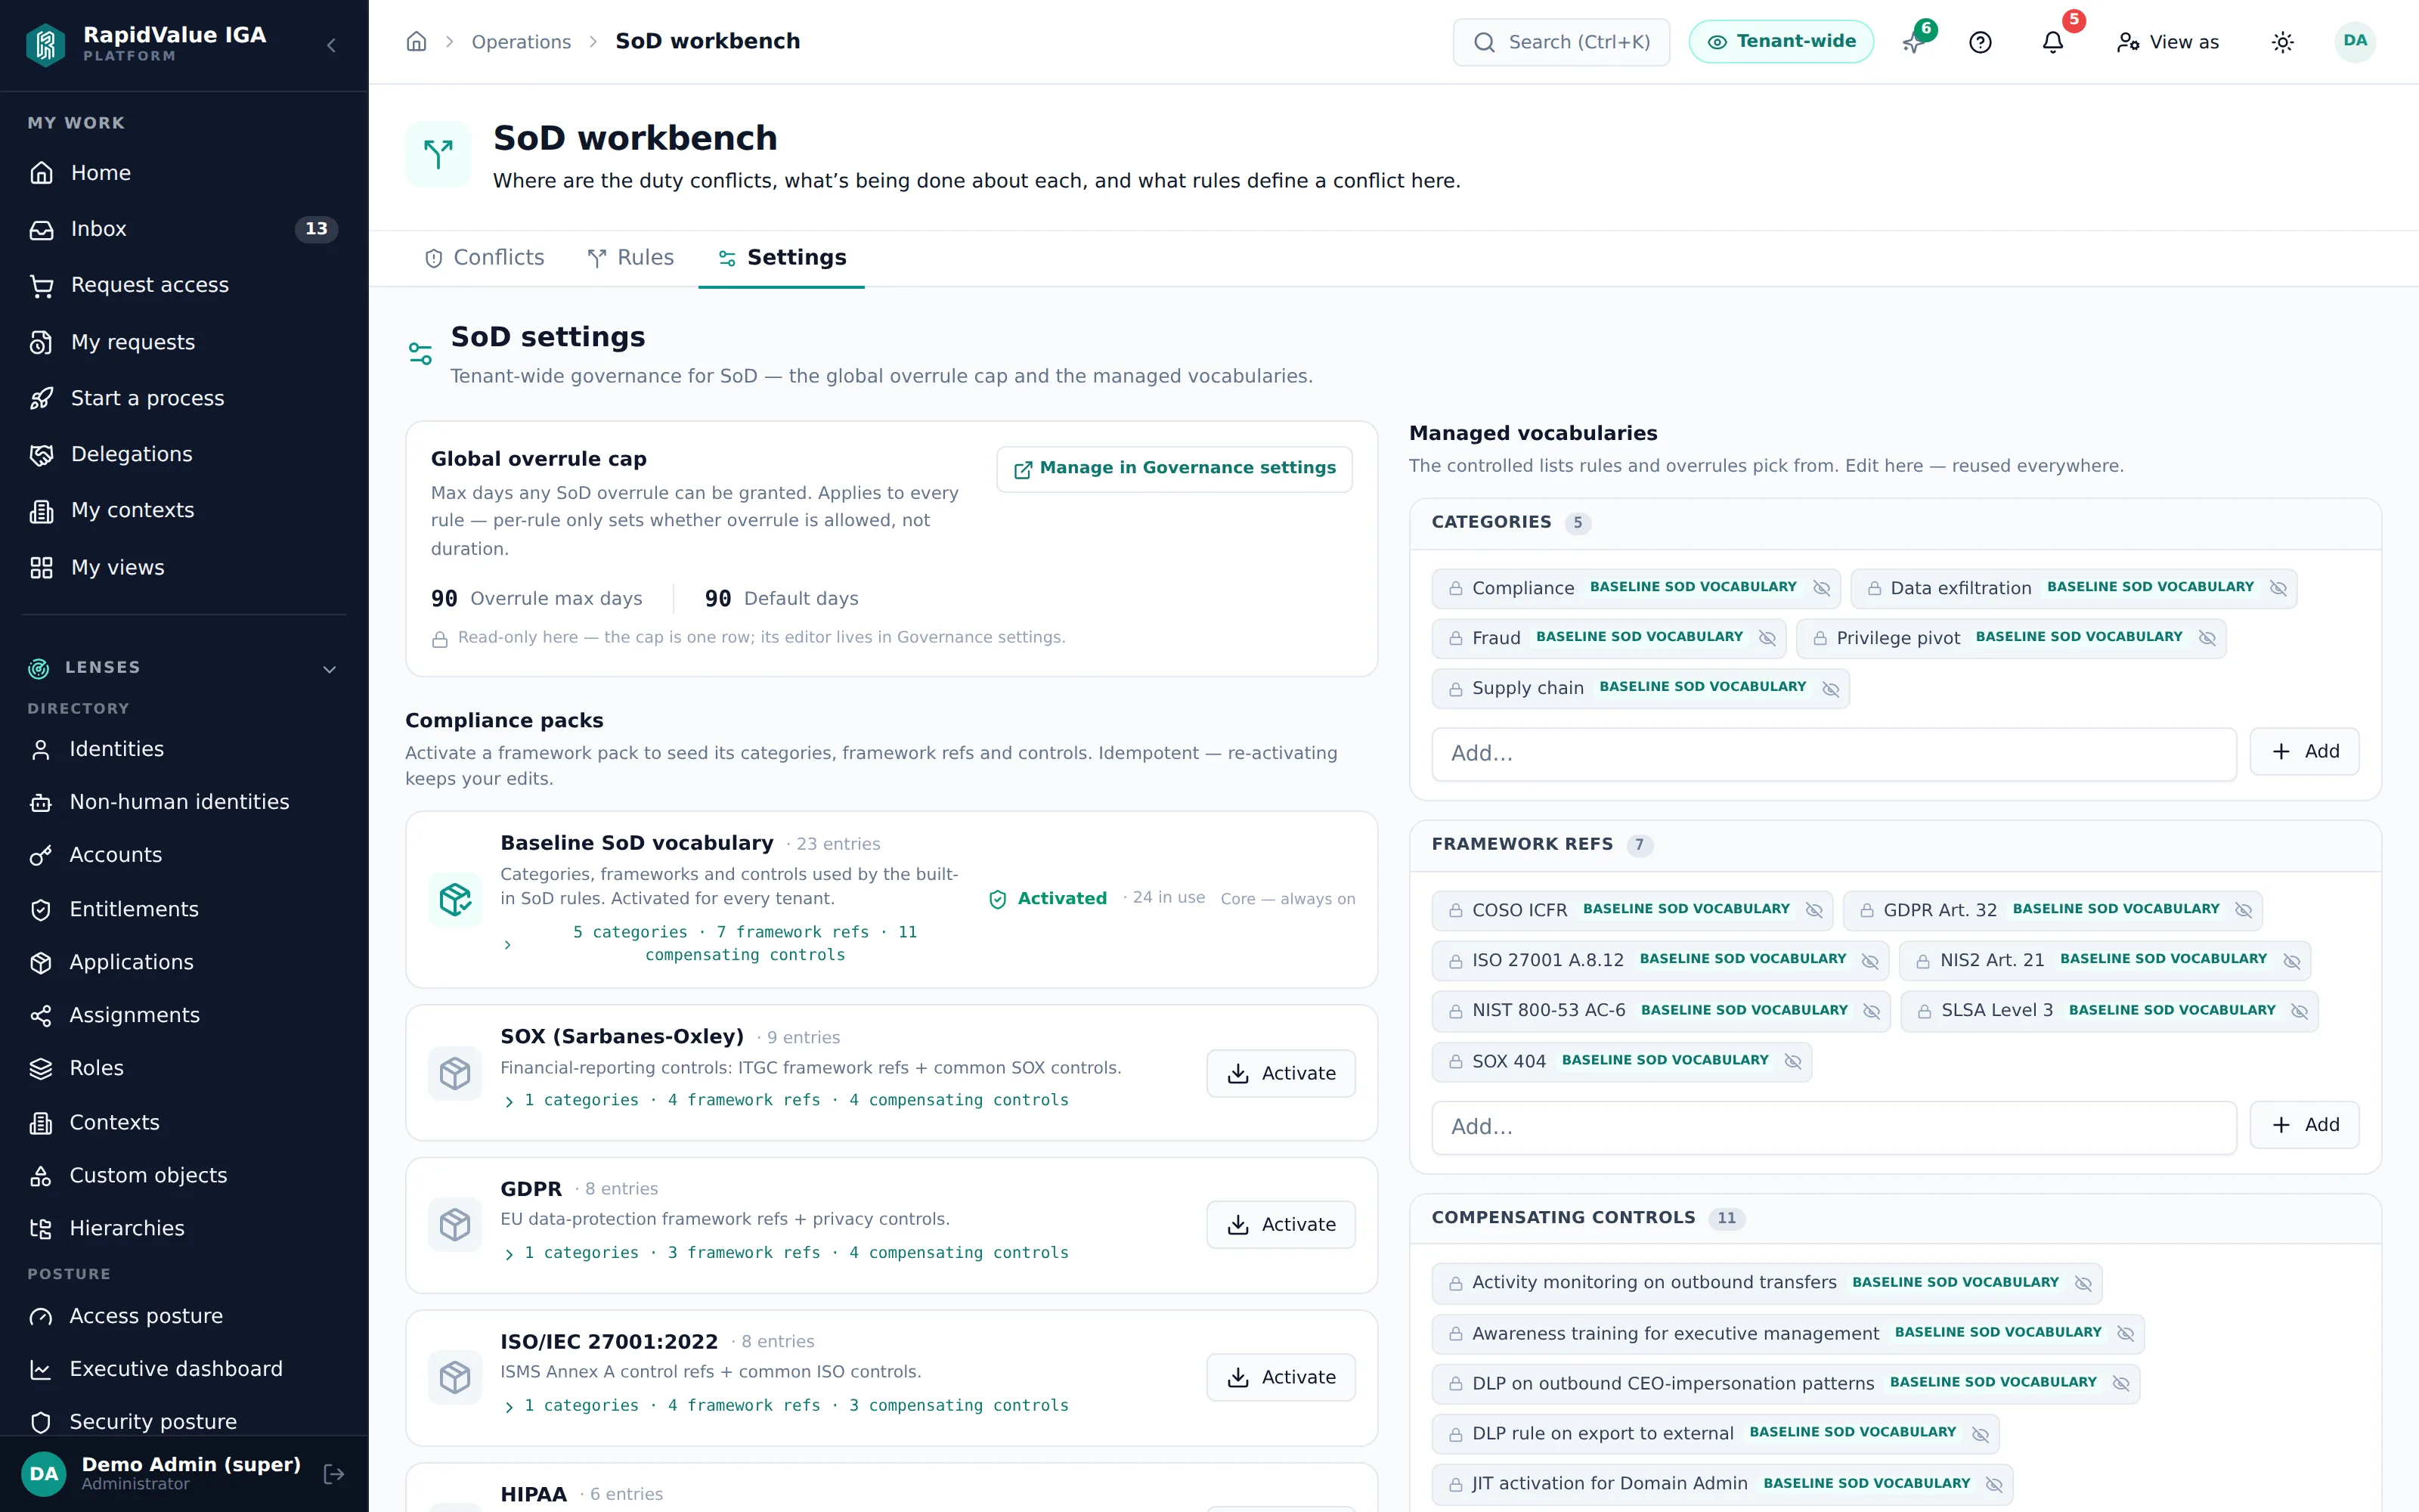
Task: Open Manage in Governance settings
Action: 1175,469
